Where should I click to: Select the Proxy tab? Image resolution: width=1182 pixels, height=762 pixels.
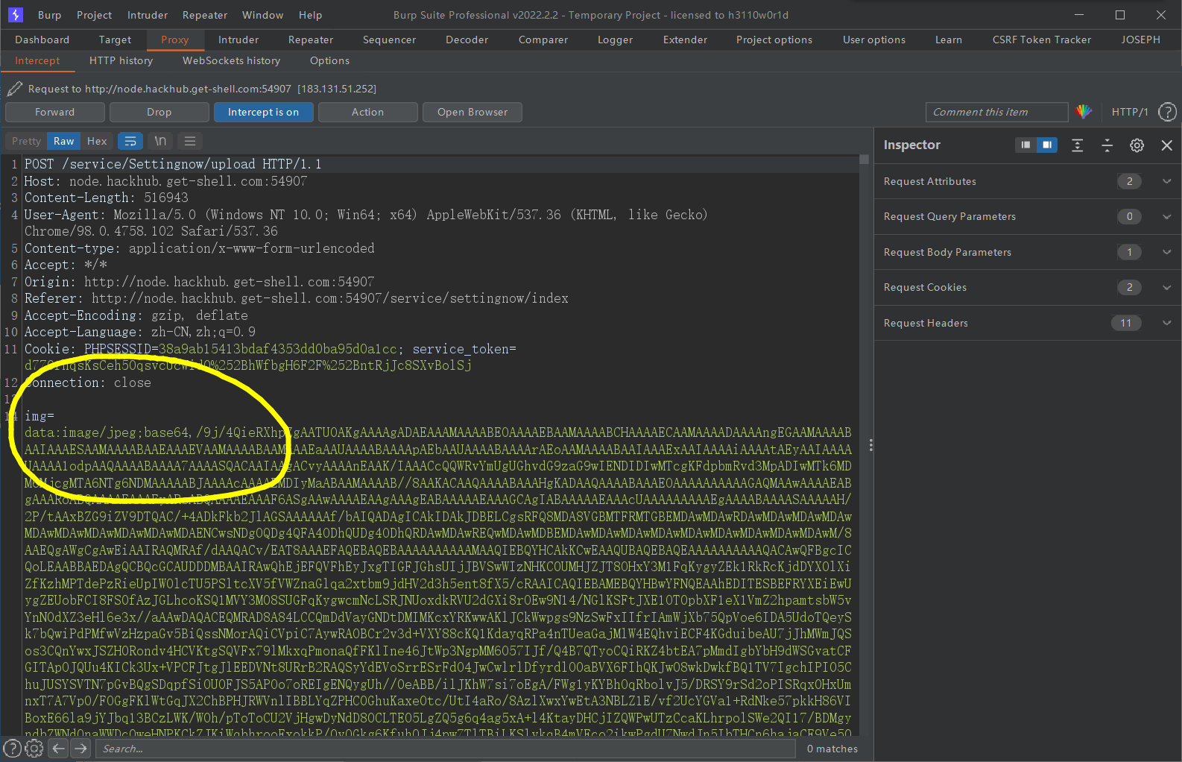pos(175,40)
